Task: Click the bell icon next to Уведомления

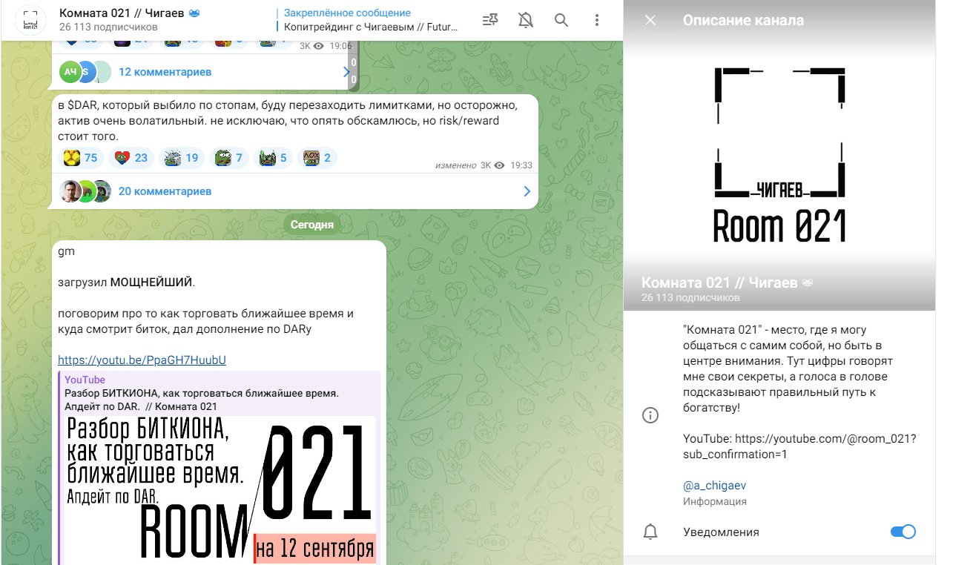Action: 650,532
